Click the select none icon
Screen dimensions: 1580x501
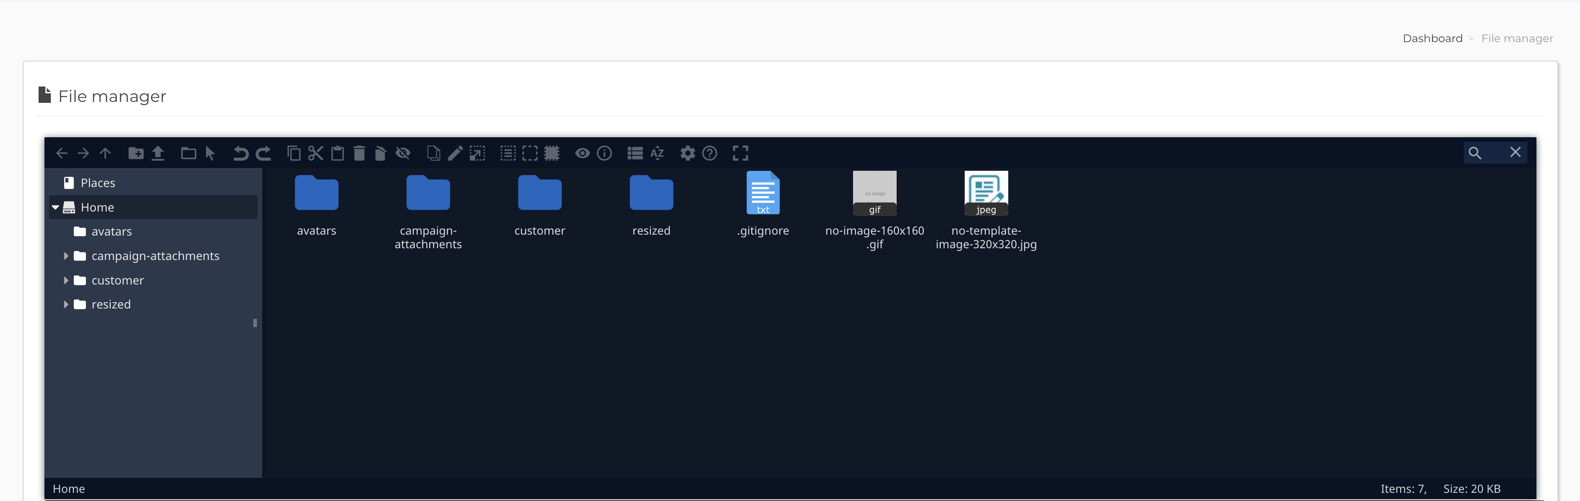click(530, 153)
